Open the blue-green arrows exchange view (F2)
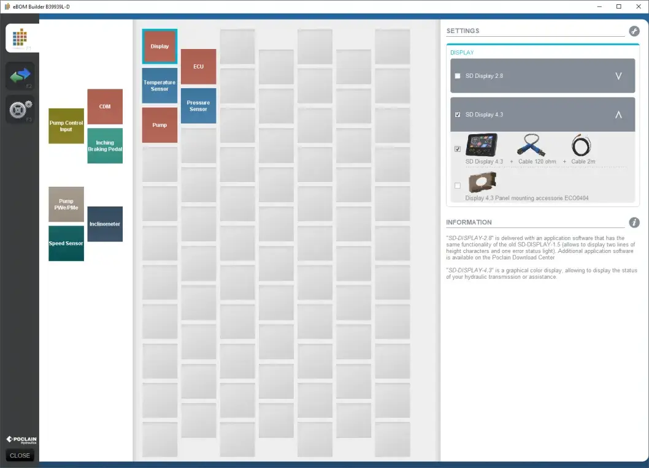Viewport: 649px width, 468px height. (20, 76)
